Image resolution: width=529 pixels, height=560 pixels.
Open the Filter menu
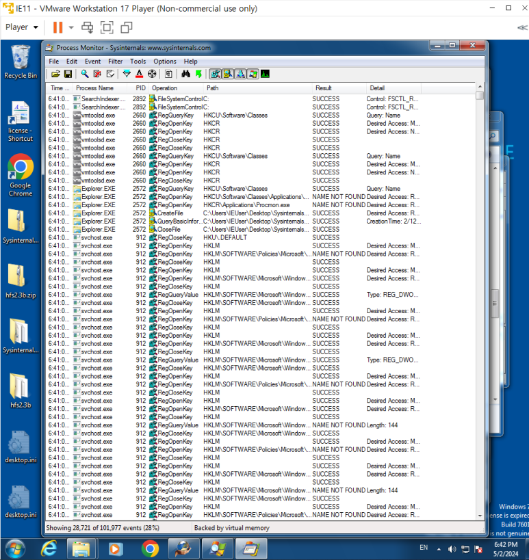click(115, 62)
